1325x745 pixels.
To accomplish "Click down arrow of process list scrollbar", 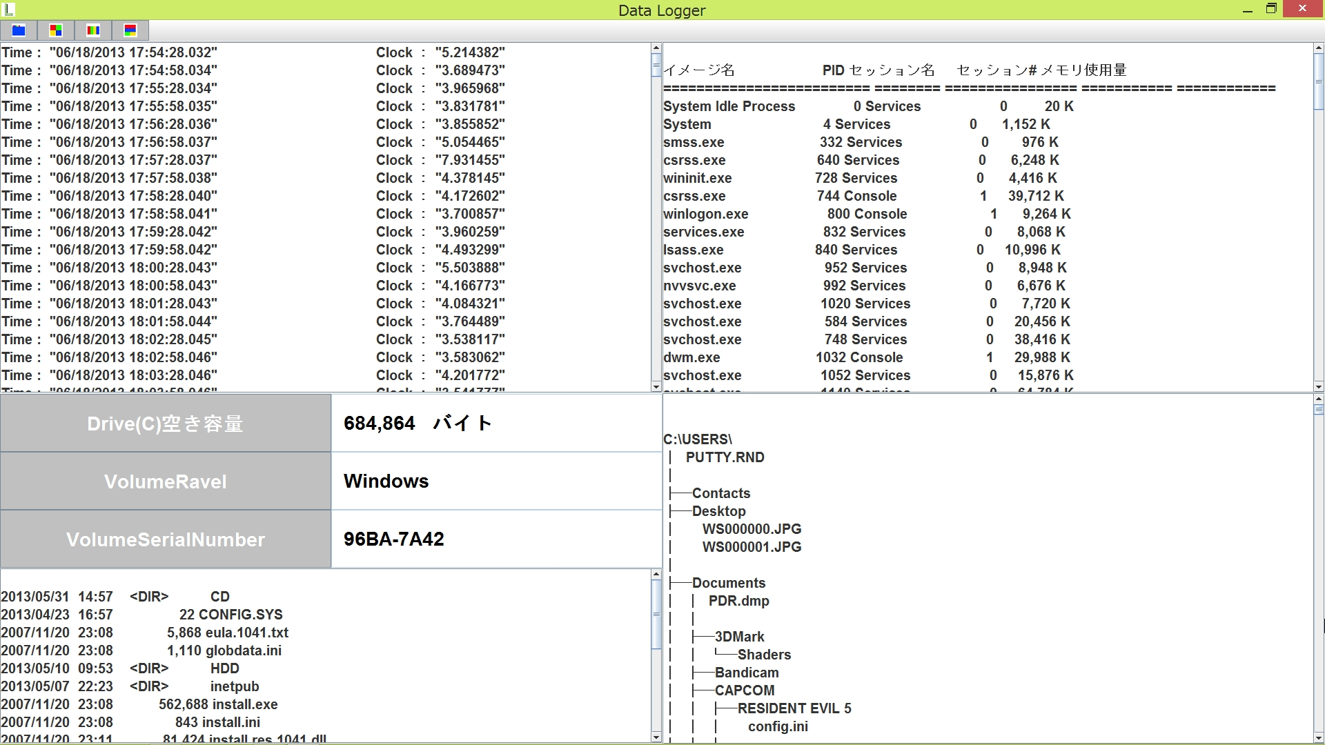I will click(x=1319, y=386).
